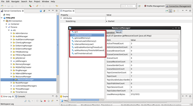Open the Window menu
Image resolution: width=193 pixels, height=106 pixels.
(45, 1)
